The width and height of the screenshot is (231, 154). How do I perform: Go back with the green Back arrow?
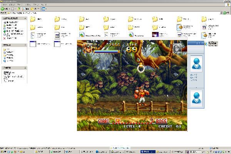(x=4, y=9)
